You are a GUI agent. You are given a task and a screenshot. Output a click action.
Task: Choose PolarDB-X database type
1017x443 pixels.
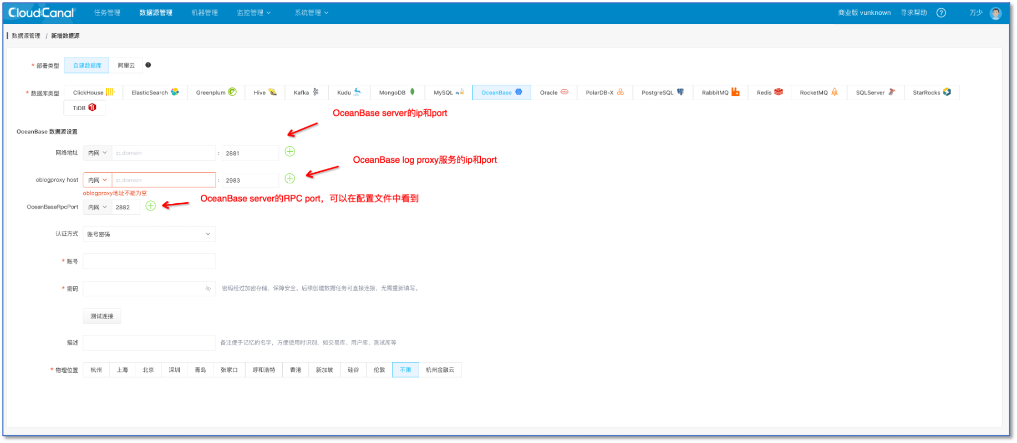click(605, 92)
